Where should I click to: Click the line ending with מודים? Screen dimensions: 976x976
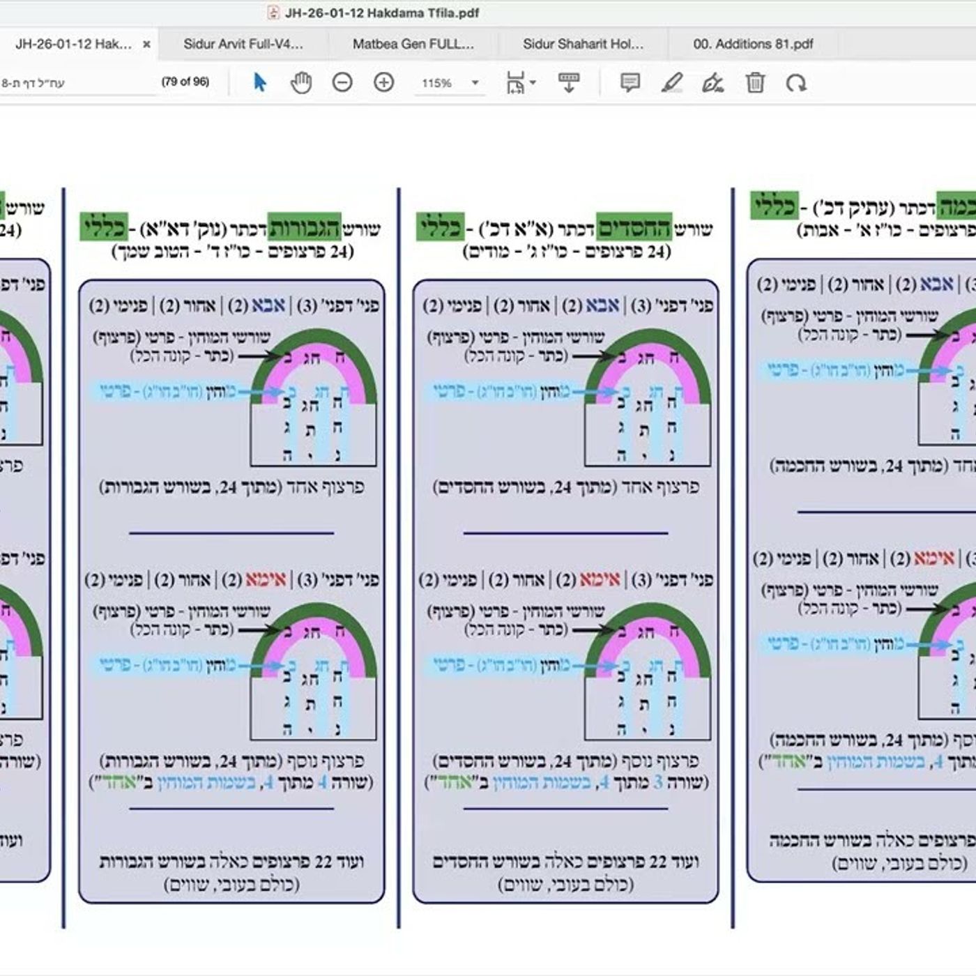(567, 252)
